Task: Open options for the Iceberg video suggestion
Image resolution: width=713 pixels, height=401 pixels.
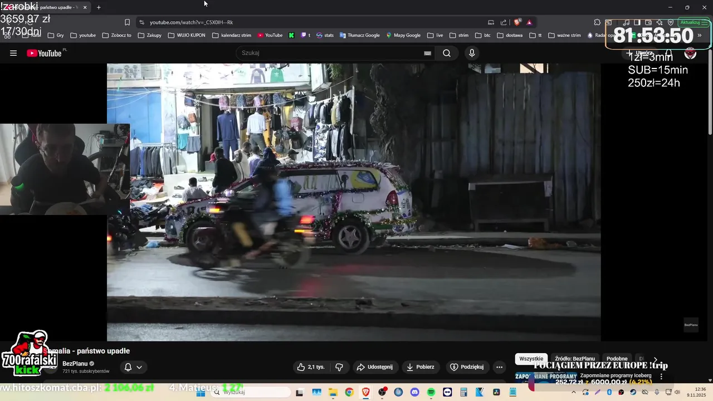Action: point(661,376)
